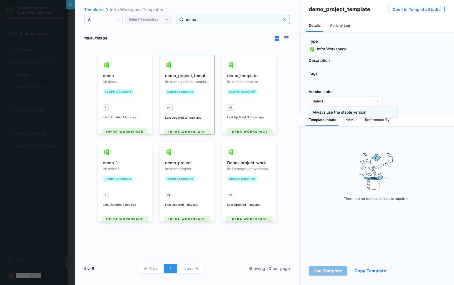Switch to the YAML tab
The height and width of the screenshot is (285, 454).
tap(351, 120)
